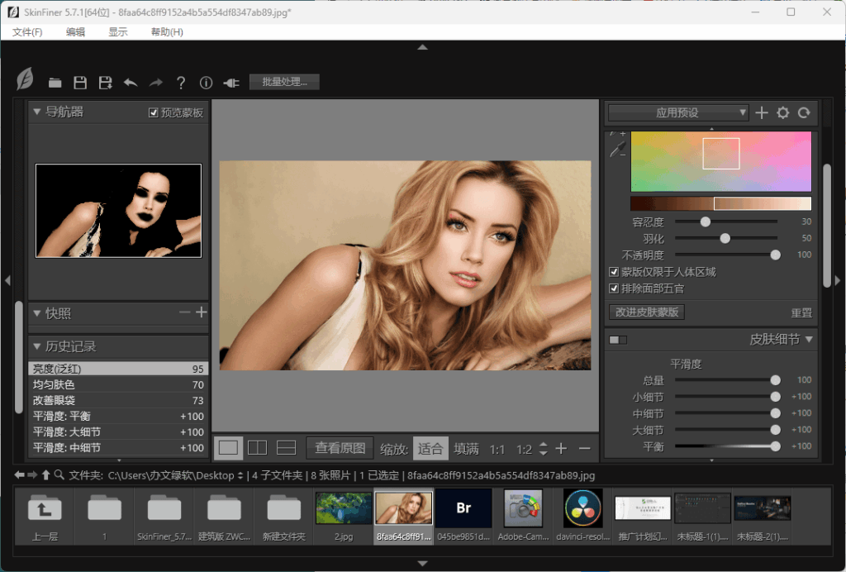Select the 2.jpg thumbnail in filmstrip

coord(344,508)
